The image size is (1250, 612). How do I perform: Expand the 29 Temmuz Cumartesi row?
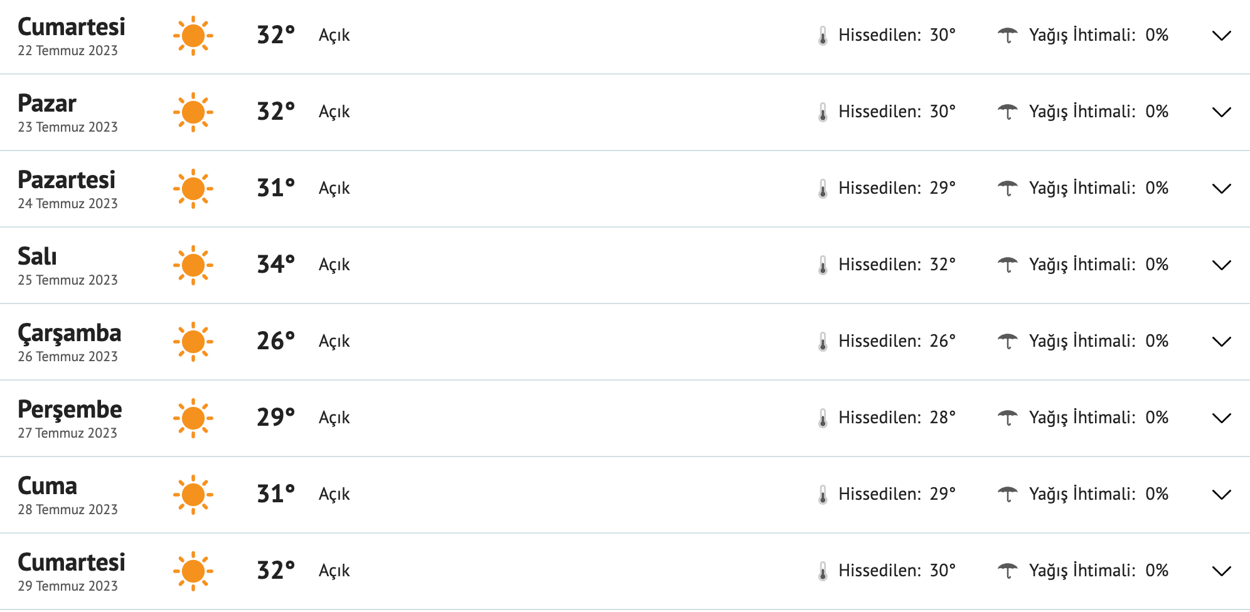(x=1221, y=571)
